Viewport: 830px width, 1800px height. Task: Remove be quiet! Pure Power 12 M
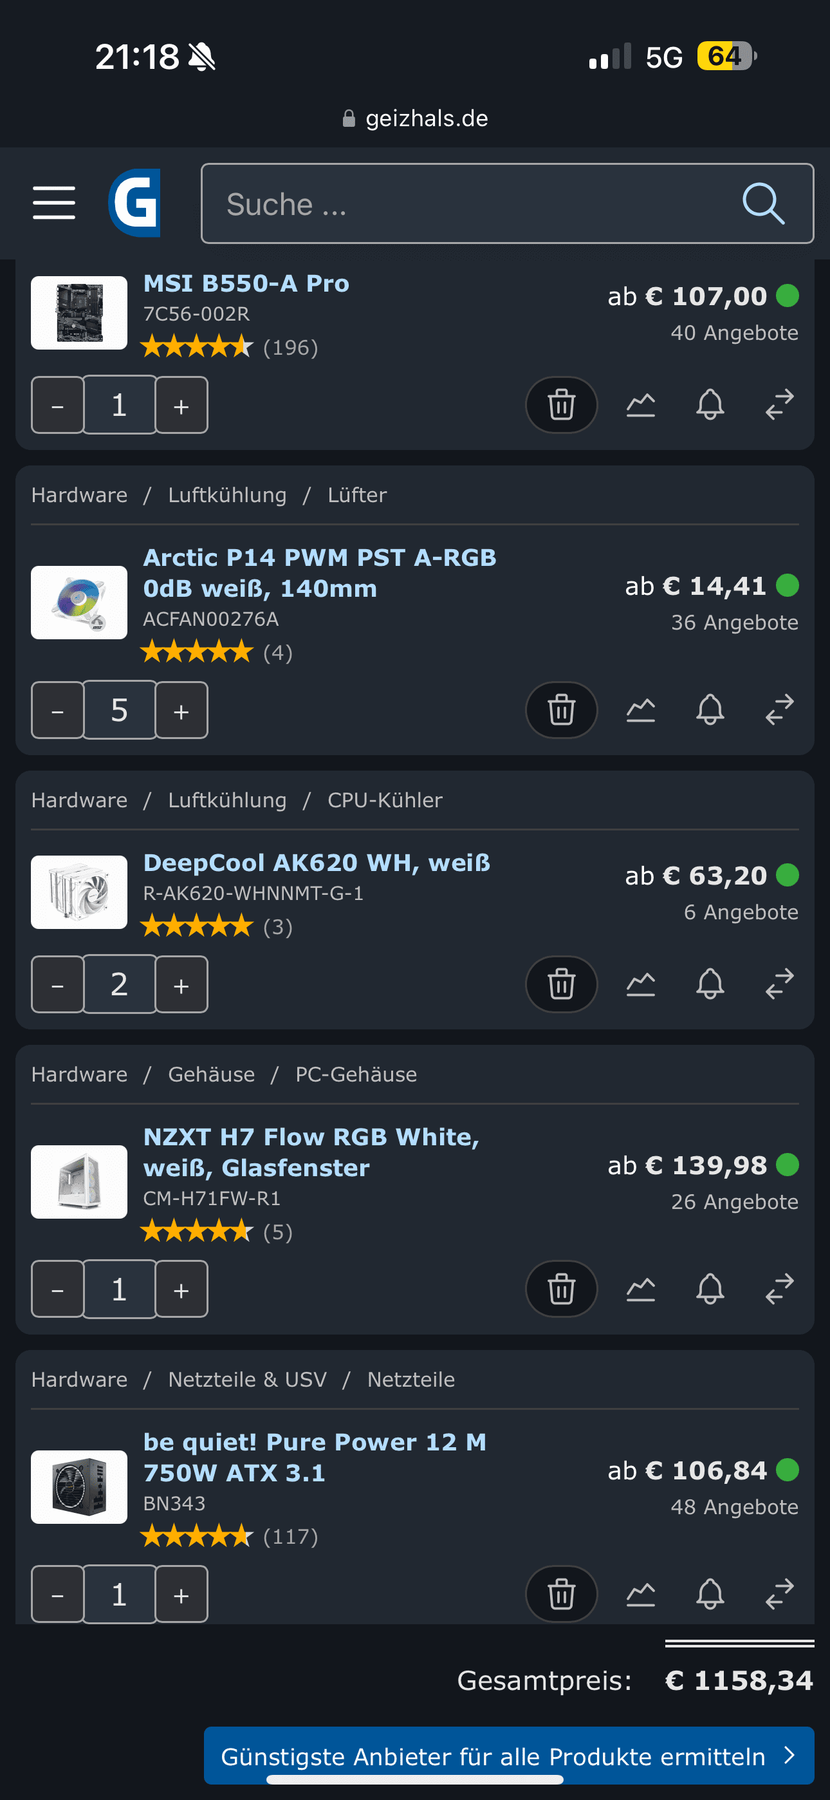click(561, 1594)
